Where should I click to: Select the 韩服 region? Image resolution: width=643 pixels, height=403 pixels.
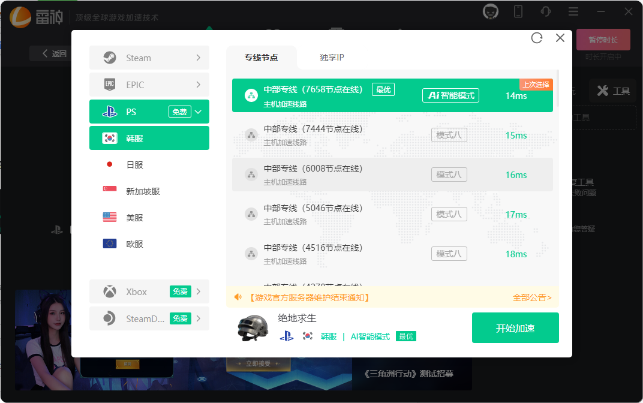[149, 138]
